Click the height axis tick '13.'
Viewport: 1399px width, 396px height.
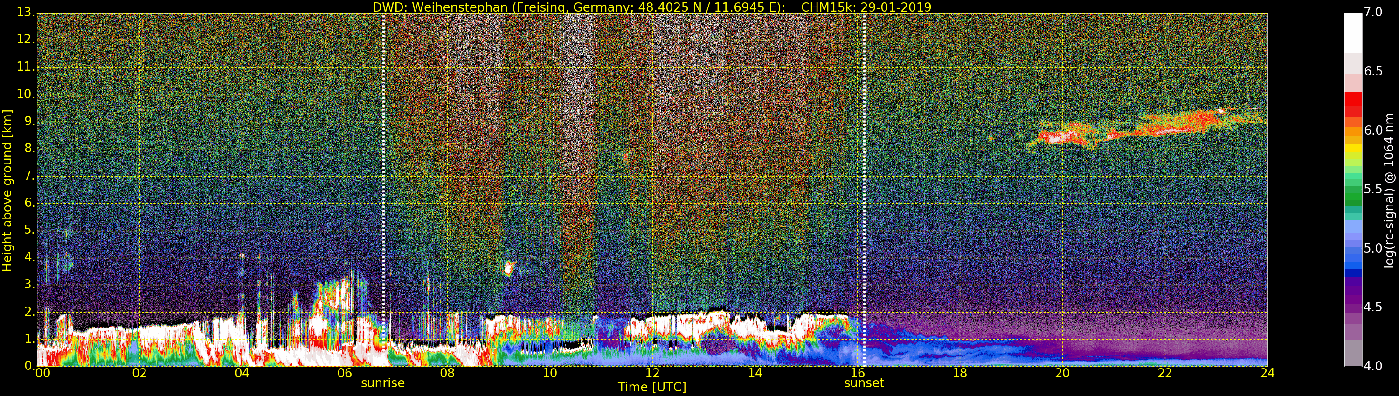[25, 13]
